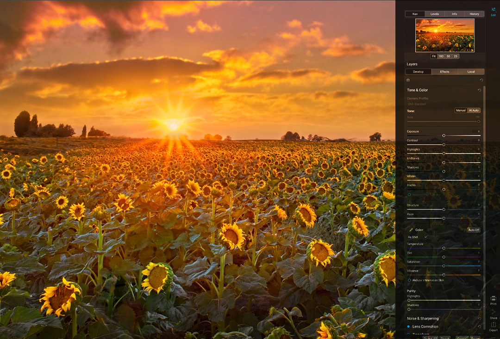Set Tone mode to Manual

(x=461, y=110)
